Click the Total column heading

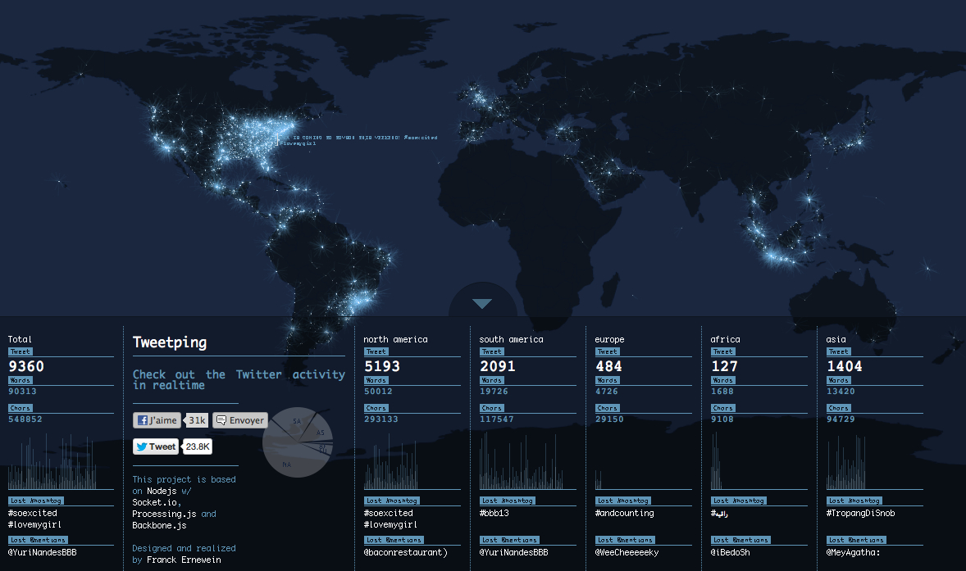(20, 340)
